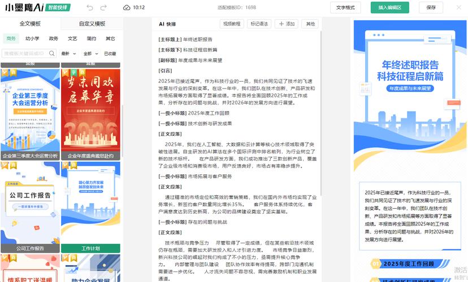Viewport: 468px width, 282px height.
Task: Select the 工作计划 template thumbnail
Action: tap(91, 207)
